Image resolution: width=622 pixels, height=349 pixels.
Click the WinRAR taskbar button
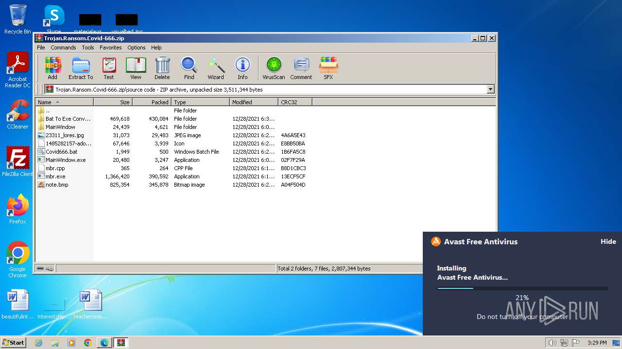tap(121, 343)
